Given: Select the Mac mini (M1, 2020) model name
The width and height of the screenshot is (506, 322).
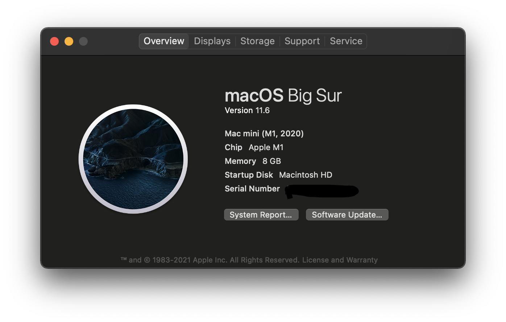Looking at the screenshot, I should pyautogui.click(x=264, y=133).
